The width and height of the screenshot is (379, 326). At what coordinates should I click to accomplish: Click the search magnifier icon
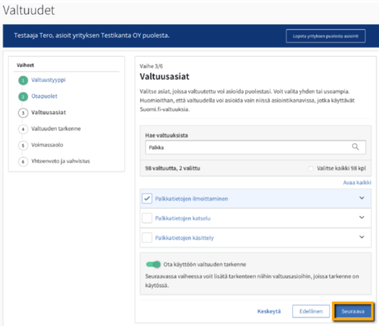click(355, 147)
